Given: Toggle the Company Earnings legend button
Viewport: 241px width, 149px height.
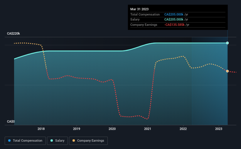Looking at the screenshot, I should pyautogui.click(x=88, y=141).
